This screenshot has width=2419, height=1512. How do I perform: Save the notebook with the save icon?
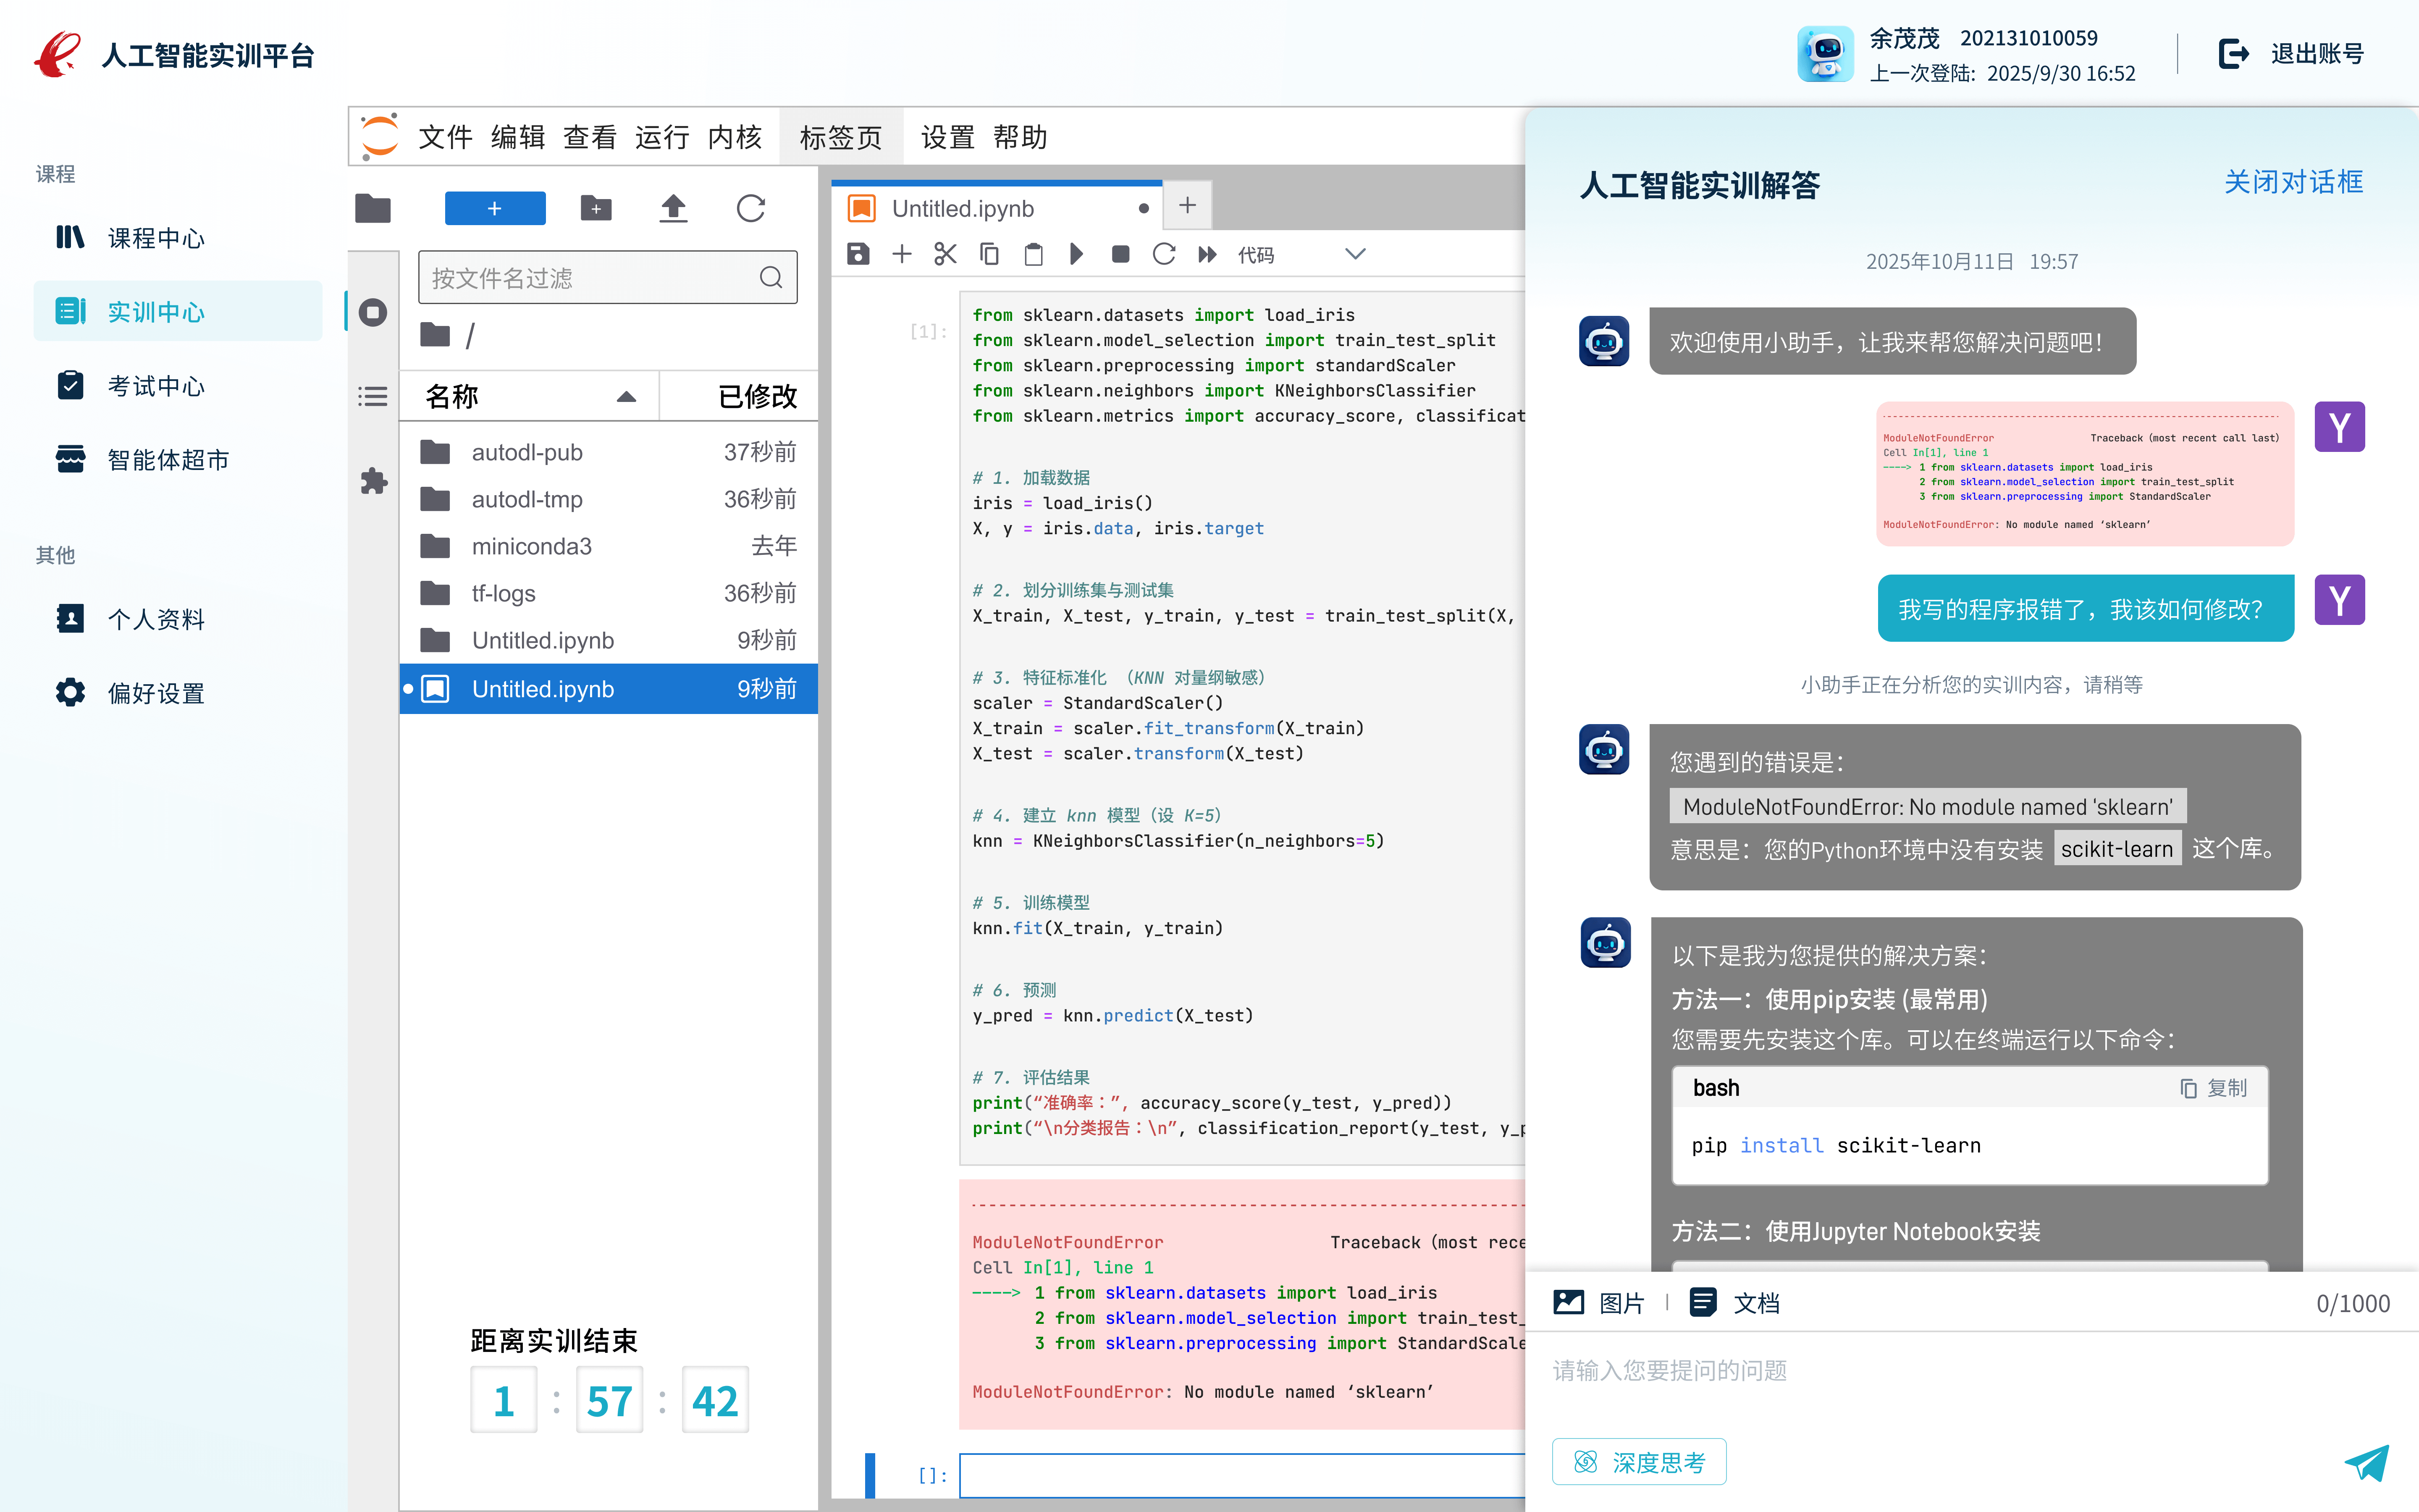tap(858, 254)
